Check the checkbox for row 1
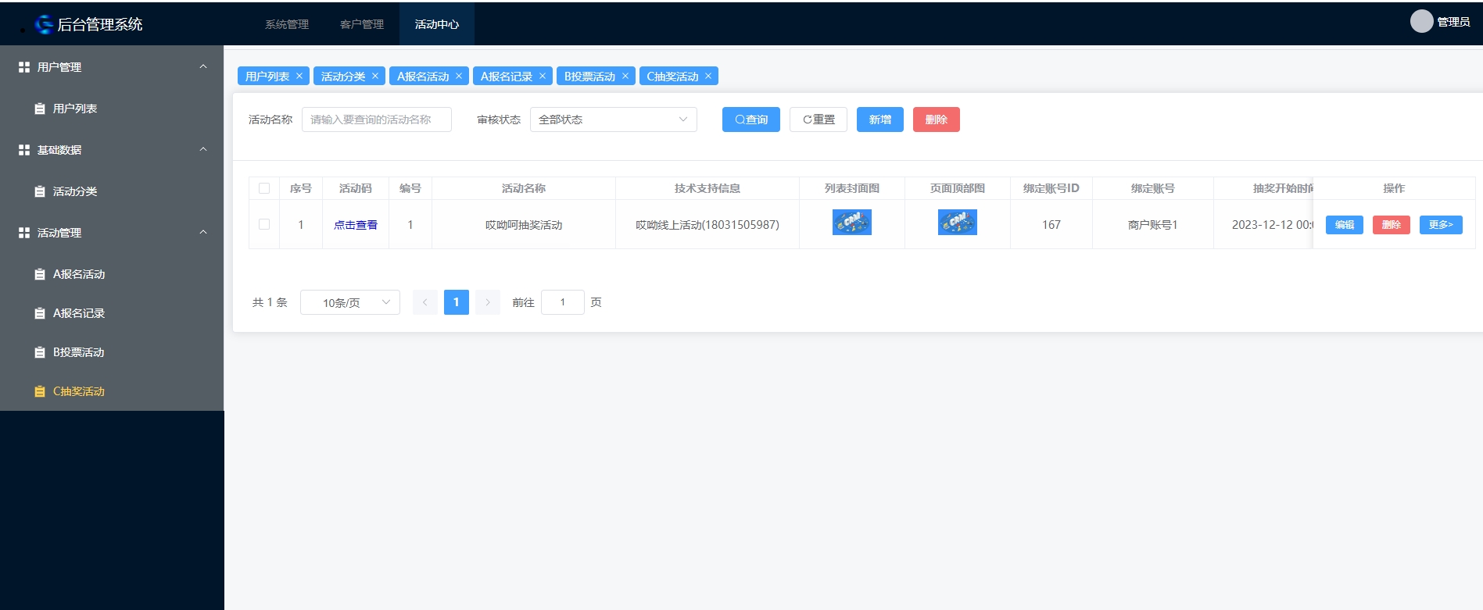 point(264,224)
